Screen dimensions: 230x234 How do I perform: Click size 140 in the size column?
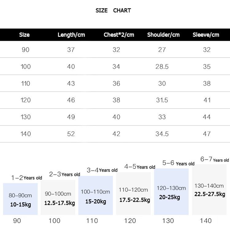coord(26,134)
